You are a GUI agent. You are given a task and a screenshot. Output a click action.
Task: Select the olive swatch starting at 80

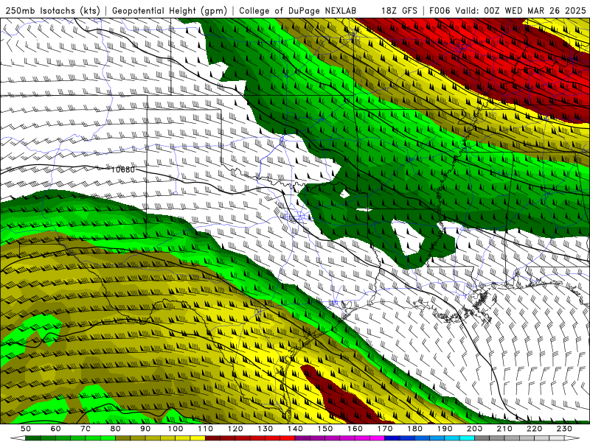point(122,438)
